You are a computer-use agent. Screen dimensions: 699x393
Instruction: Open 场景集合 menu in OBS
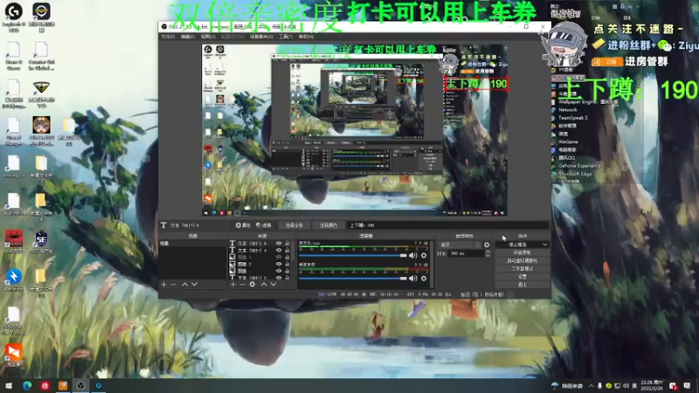[261, 37]
